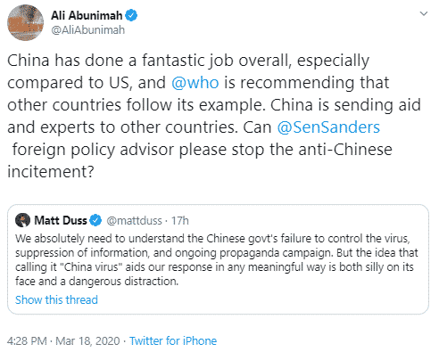
Task: Open the quoted tweet text about "China virus"
Action: [217, 260]
